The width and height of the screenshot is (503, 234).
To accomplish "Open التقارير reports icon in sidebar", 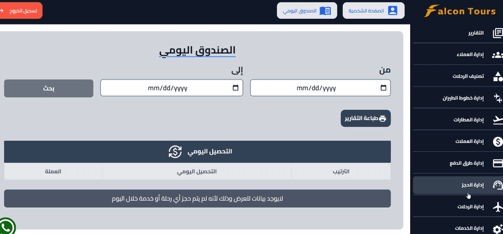I will pos(498,33).
